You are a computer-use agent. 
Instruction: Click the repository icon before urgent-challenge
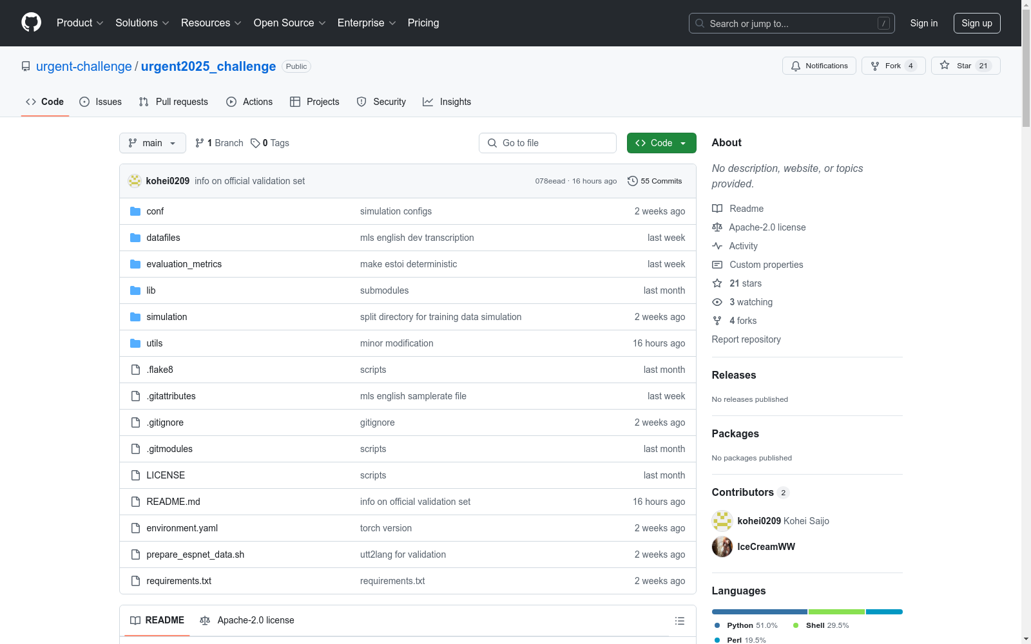pyautogui.click(x=26, y=66)
